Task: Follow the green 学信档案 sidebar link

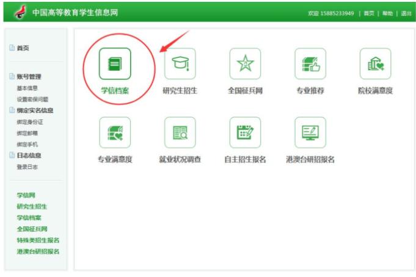Action: point(29,218)
